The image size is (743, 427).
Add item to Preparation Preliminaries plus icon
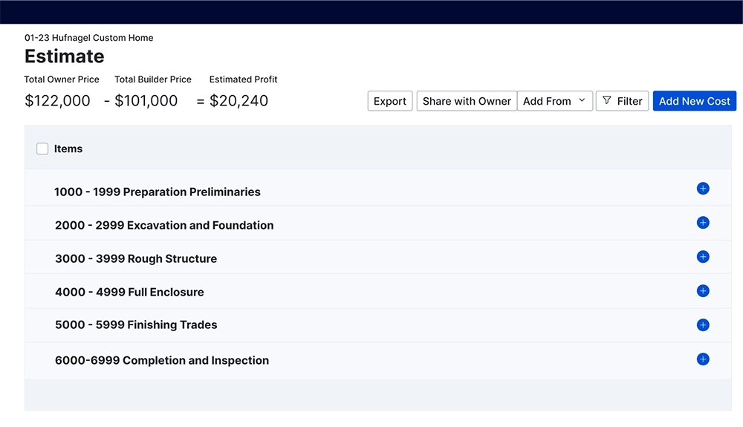tap(703, 189)
